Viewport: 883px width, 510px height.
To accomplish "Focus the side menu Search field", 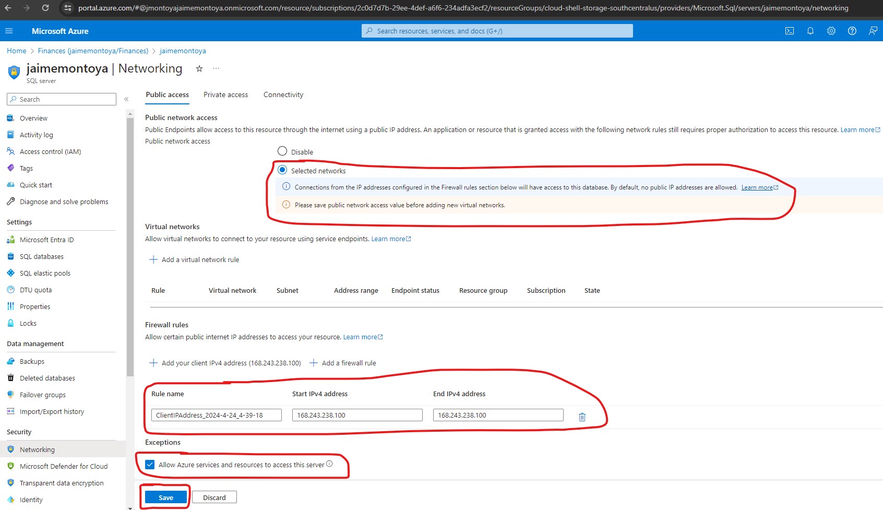I will pyautogui.click(x=62, y=99).
